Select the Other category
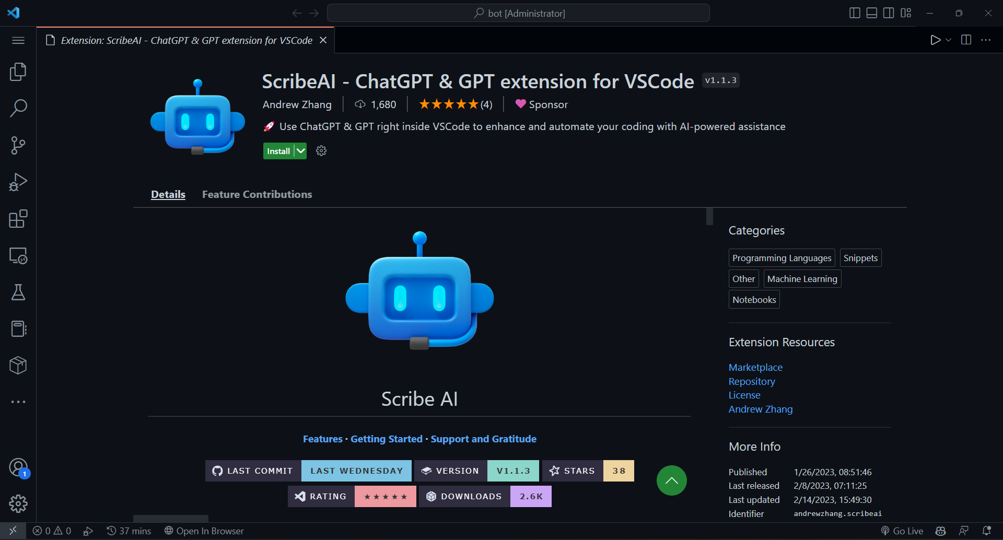This screenshot has height=540, width=1003. point(744,279)
